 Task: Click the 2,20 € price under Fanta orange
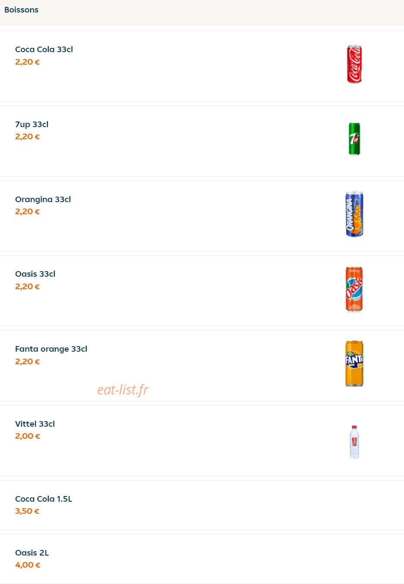pyautogui.click(x=27, y=362)
